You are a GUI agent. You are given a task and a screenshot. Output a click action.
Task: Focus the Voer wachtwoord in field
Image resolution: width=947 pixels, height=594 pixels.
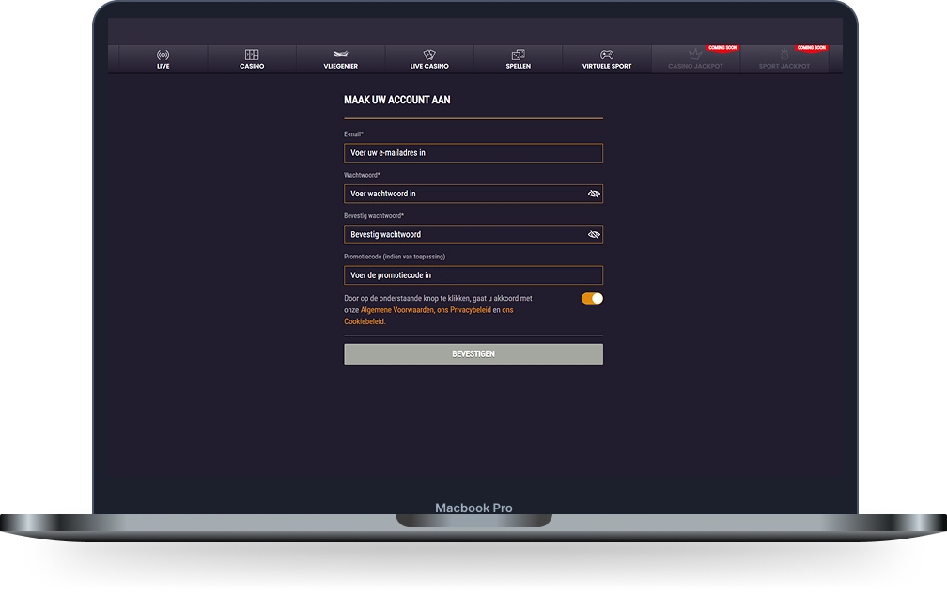pyautogui.click(x=473, y=194)
